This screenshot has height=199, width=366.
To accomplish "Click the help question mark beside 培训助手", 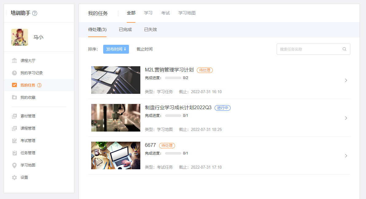I will tap(35, 13).
